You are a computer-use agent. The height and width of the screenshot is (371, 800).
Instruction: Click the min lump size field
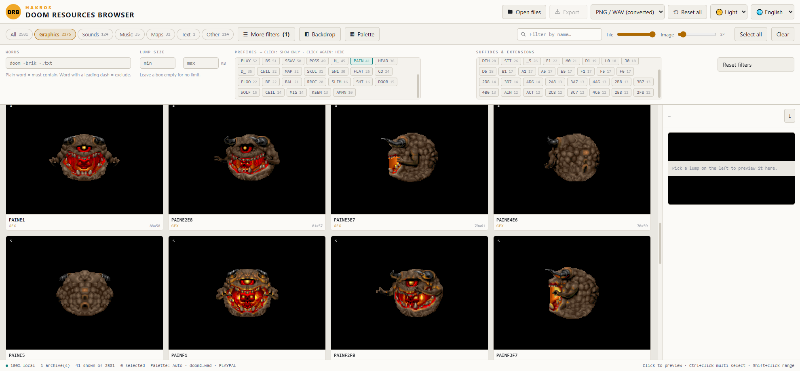click(x=158, y=63)
